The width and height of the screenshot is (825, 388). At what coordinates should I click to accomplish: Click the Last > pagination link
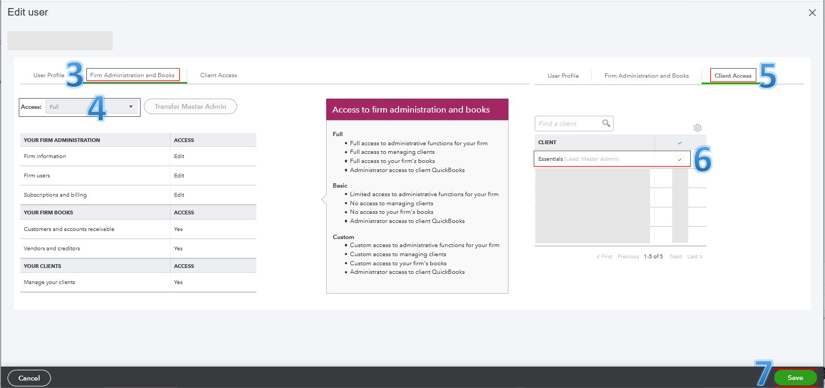coord(694,256)
